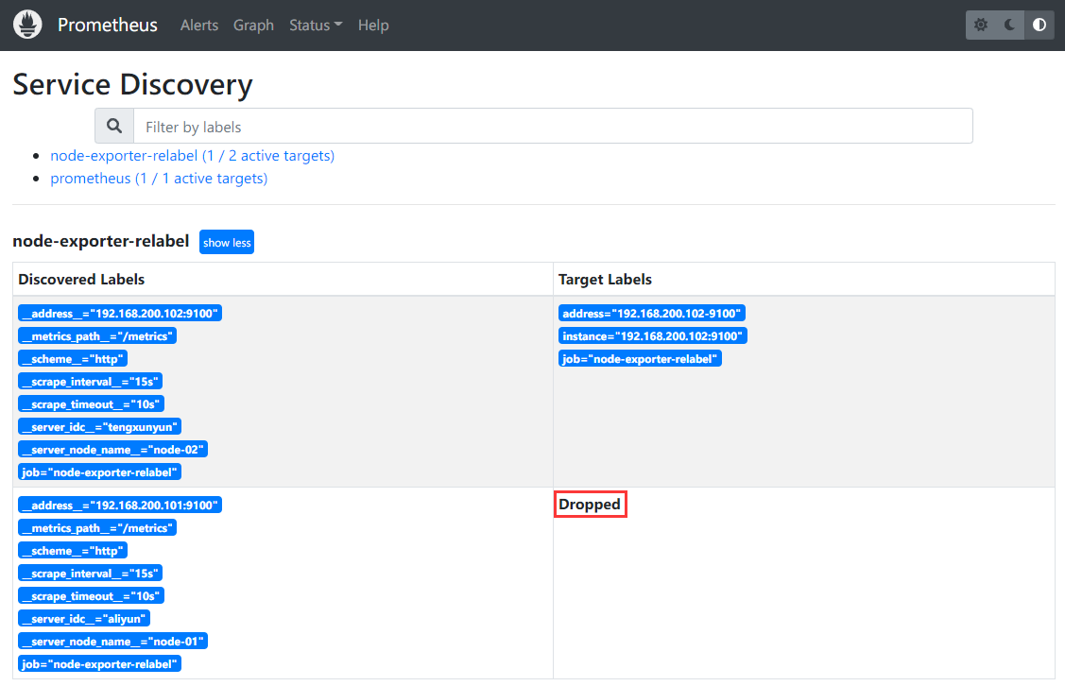Open the Prometheus brand link
Screen dimensions: 1065x686
108,26
